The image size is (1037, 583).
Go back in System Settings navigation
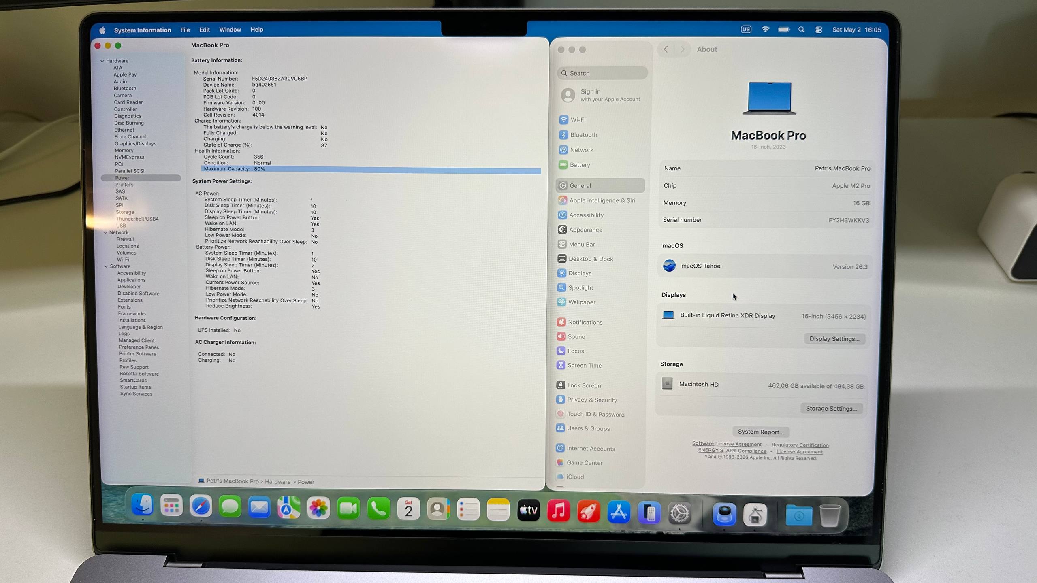[666, 49]
